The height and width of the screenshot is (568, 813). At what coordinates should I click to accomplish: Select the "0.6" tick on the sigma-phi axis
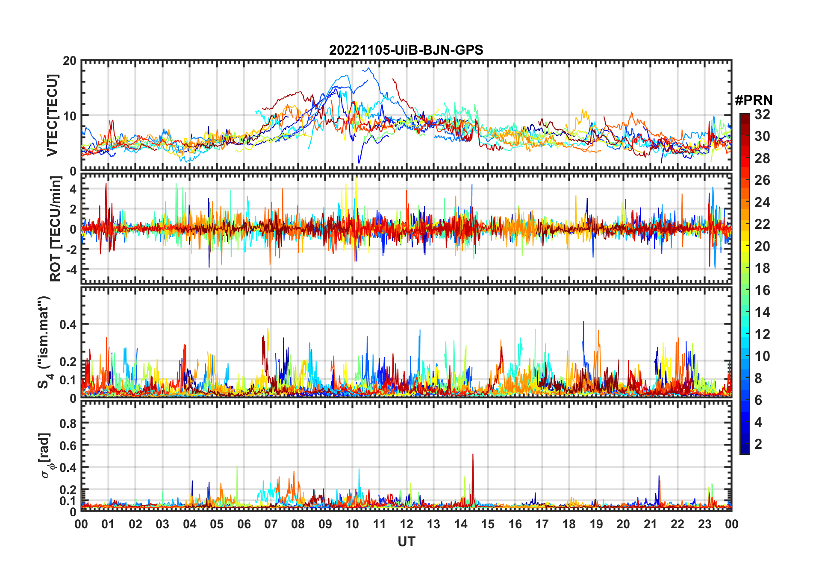coord(68,445)
